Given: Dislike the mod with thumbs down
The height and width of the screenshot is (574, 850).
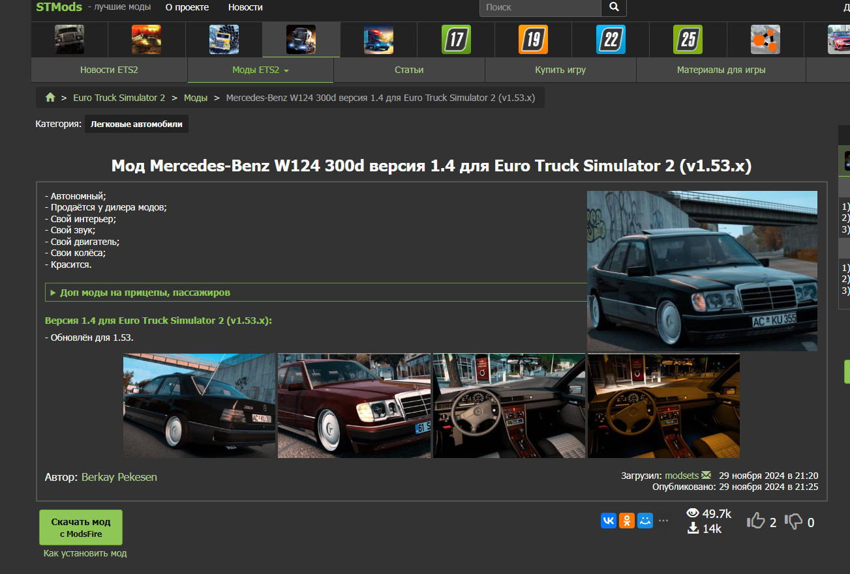Looking at the screenshot, I should [794, 521].
